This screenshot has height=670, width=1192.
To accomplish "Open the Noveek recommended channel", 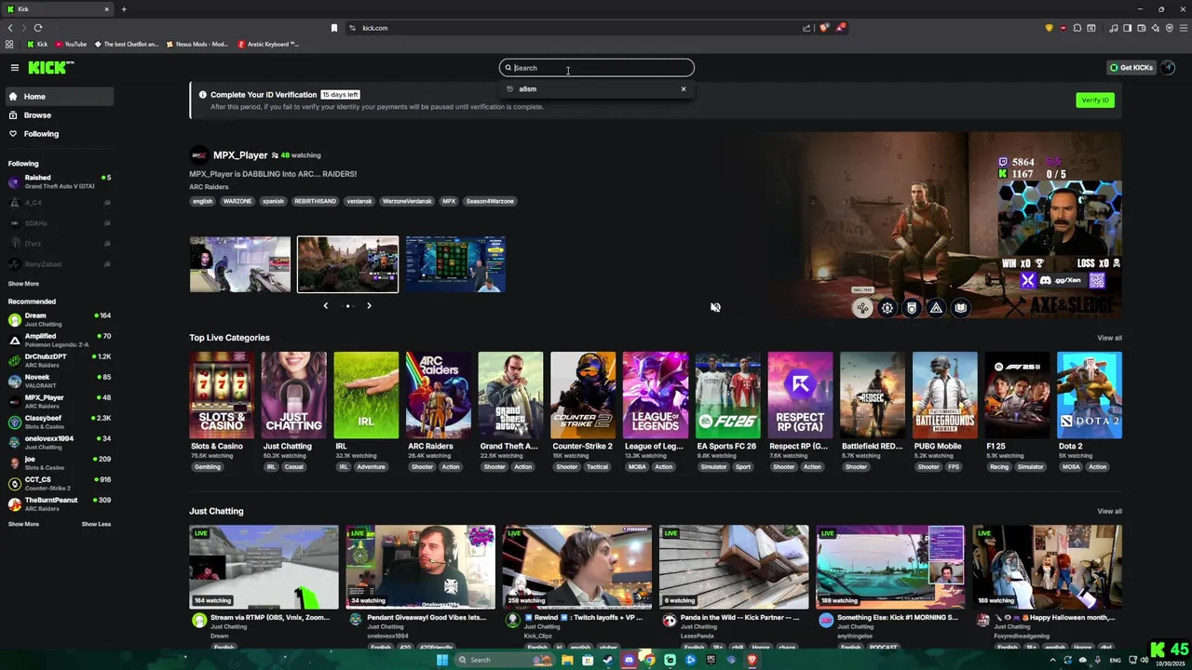I will [58, 381].
